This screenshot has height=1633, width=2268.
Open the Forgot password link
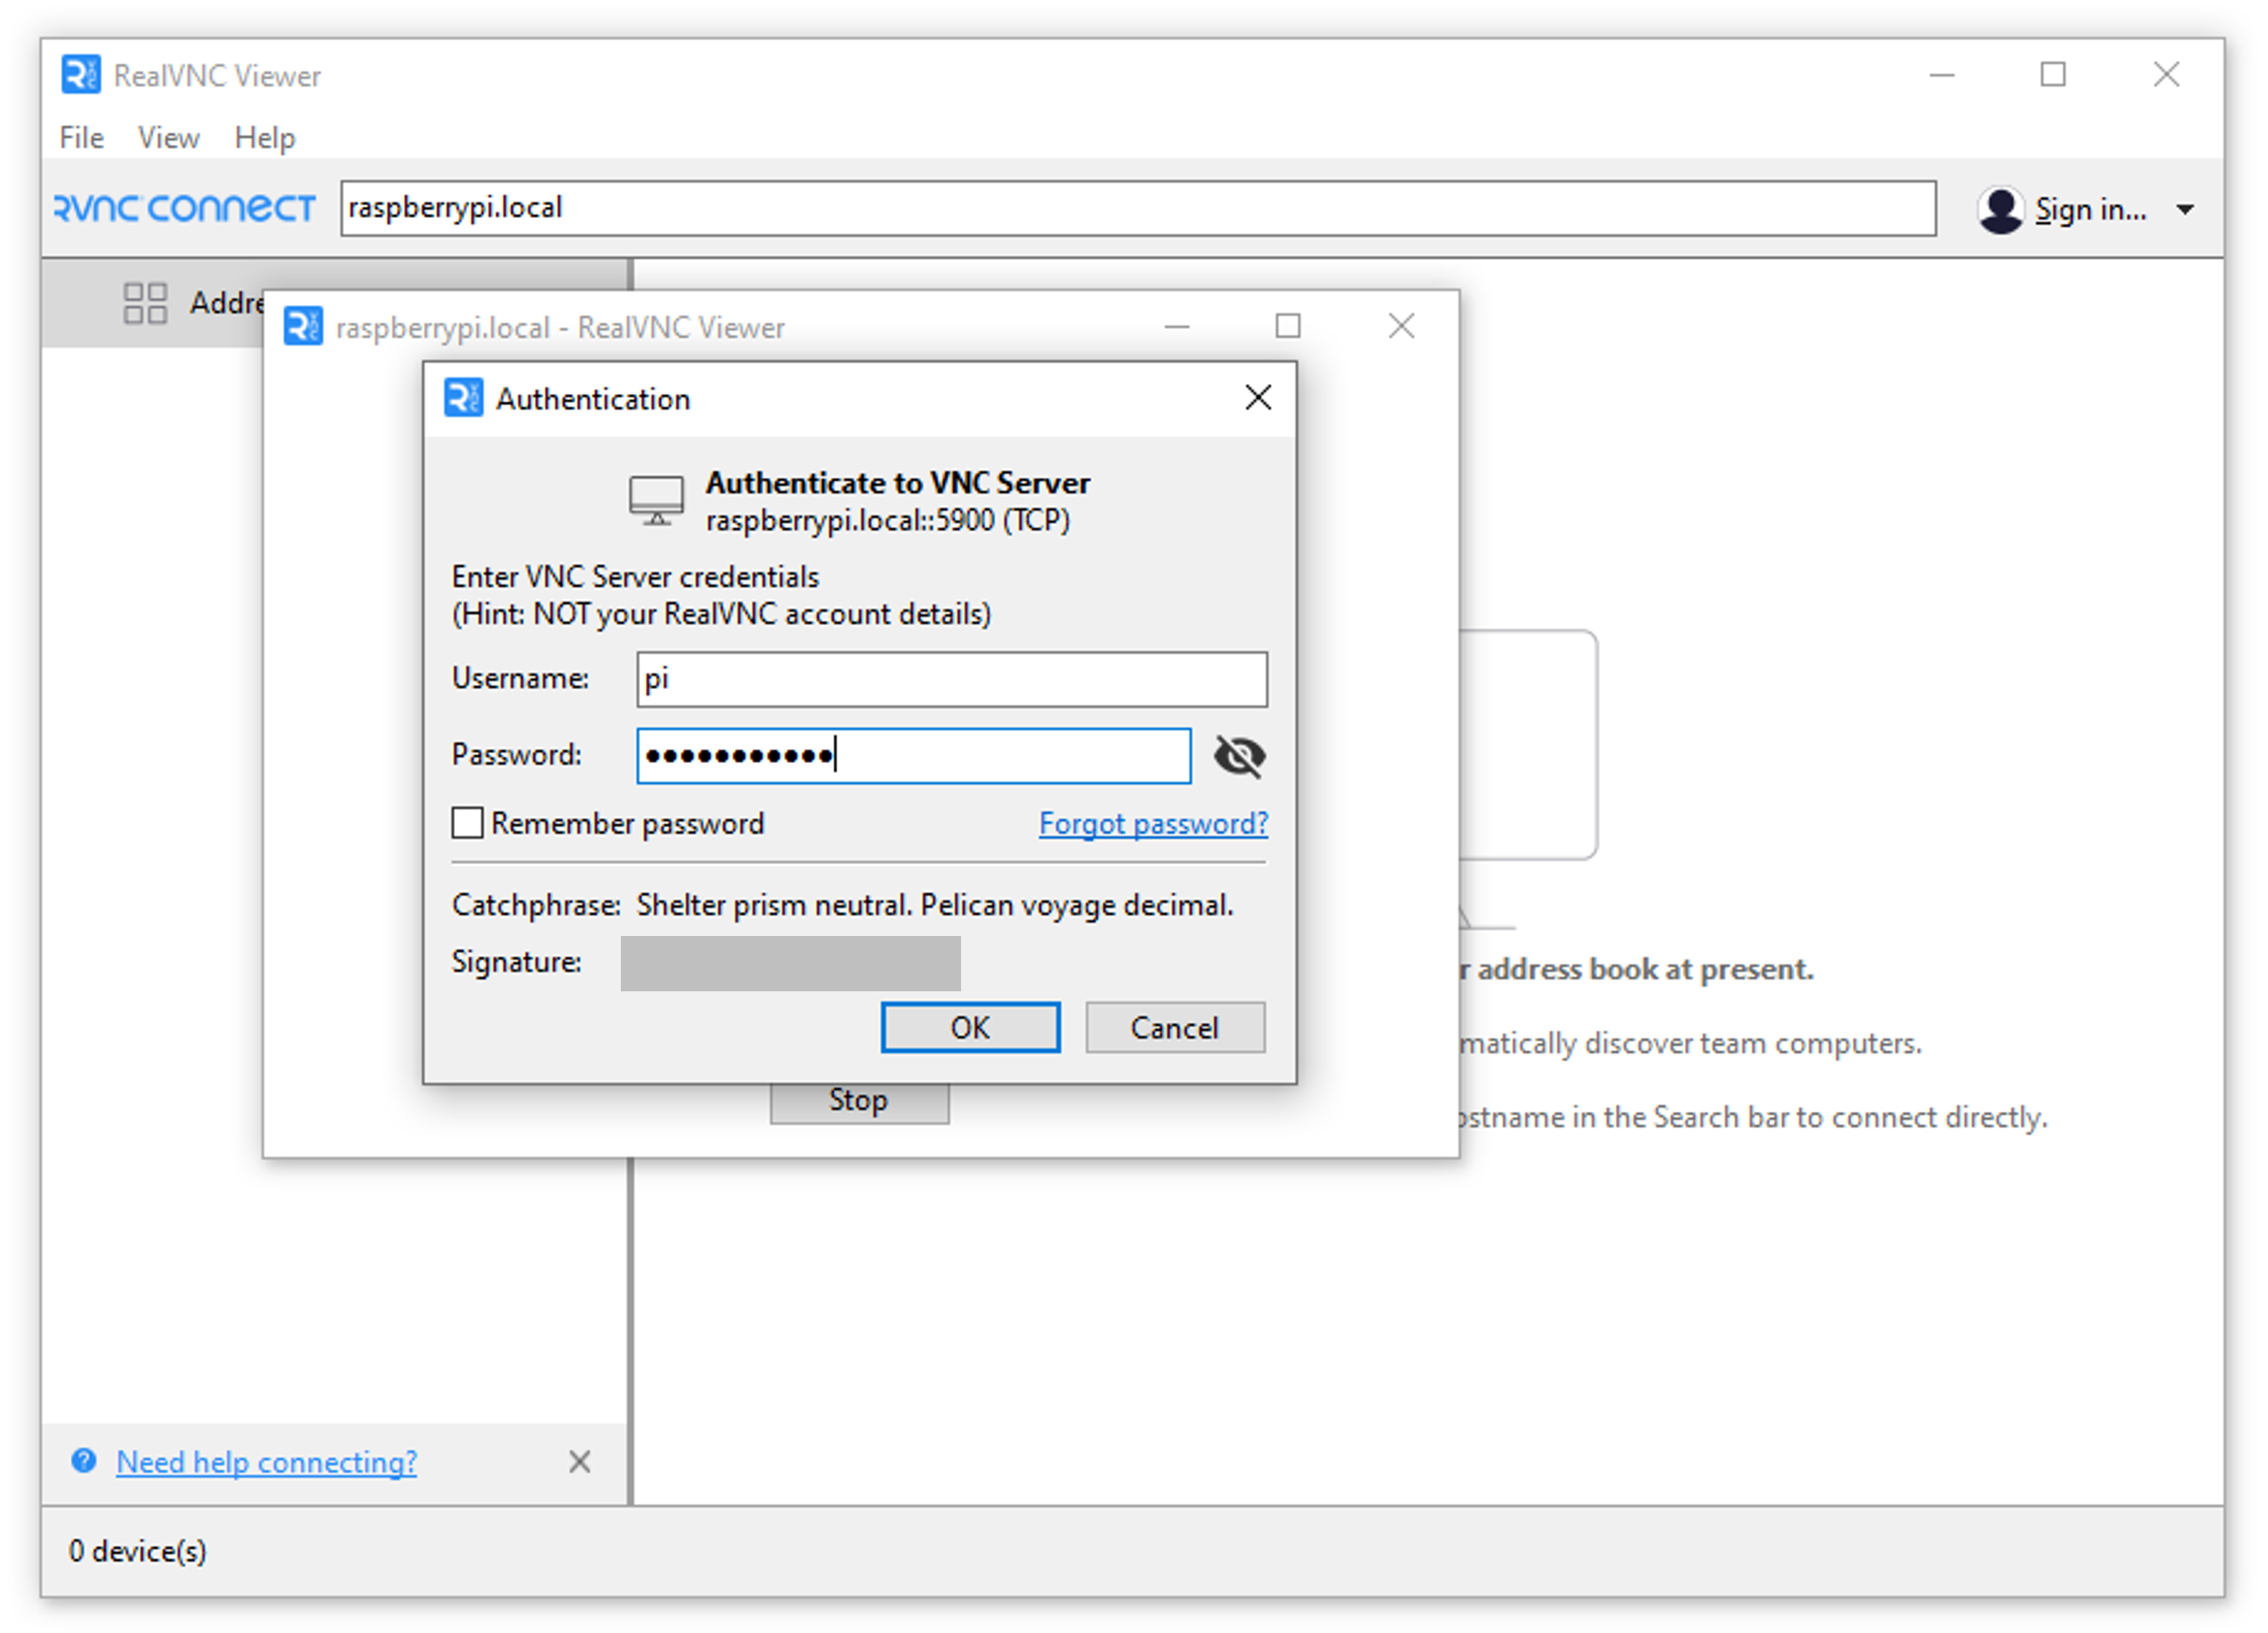point(1152,823)
